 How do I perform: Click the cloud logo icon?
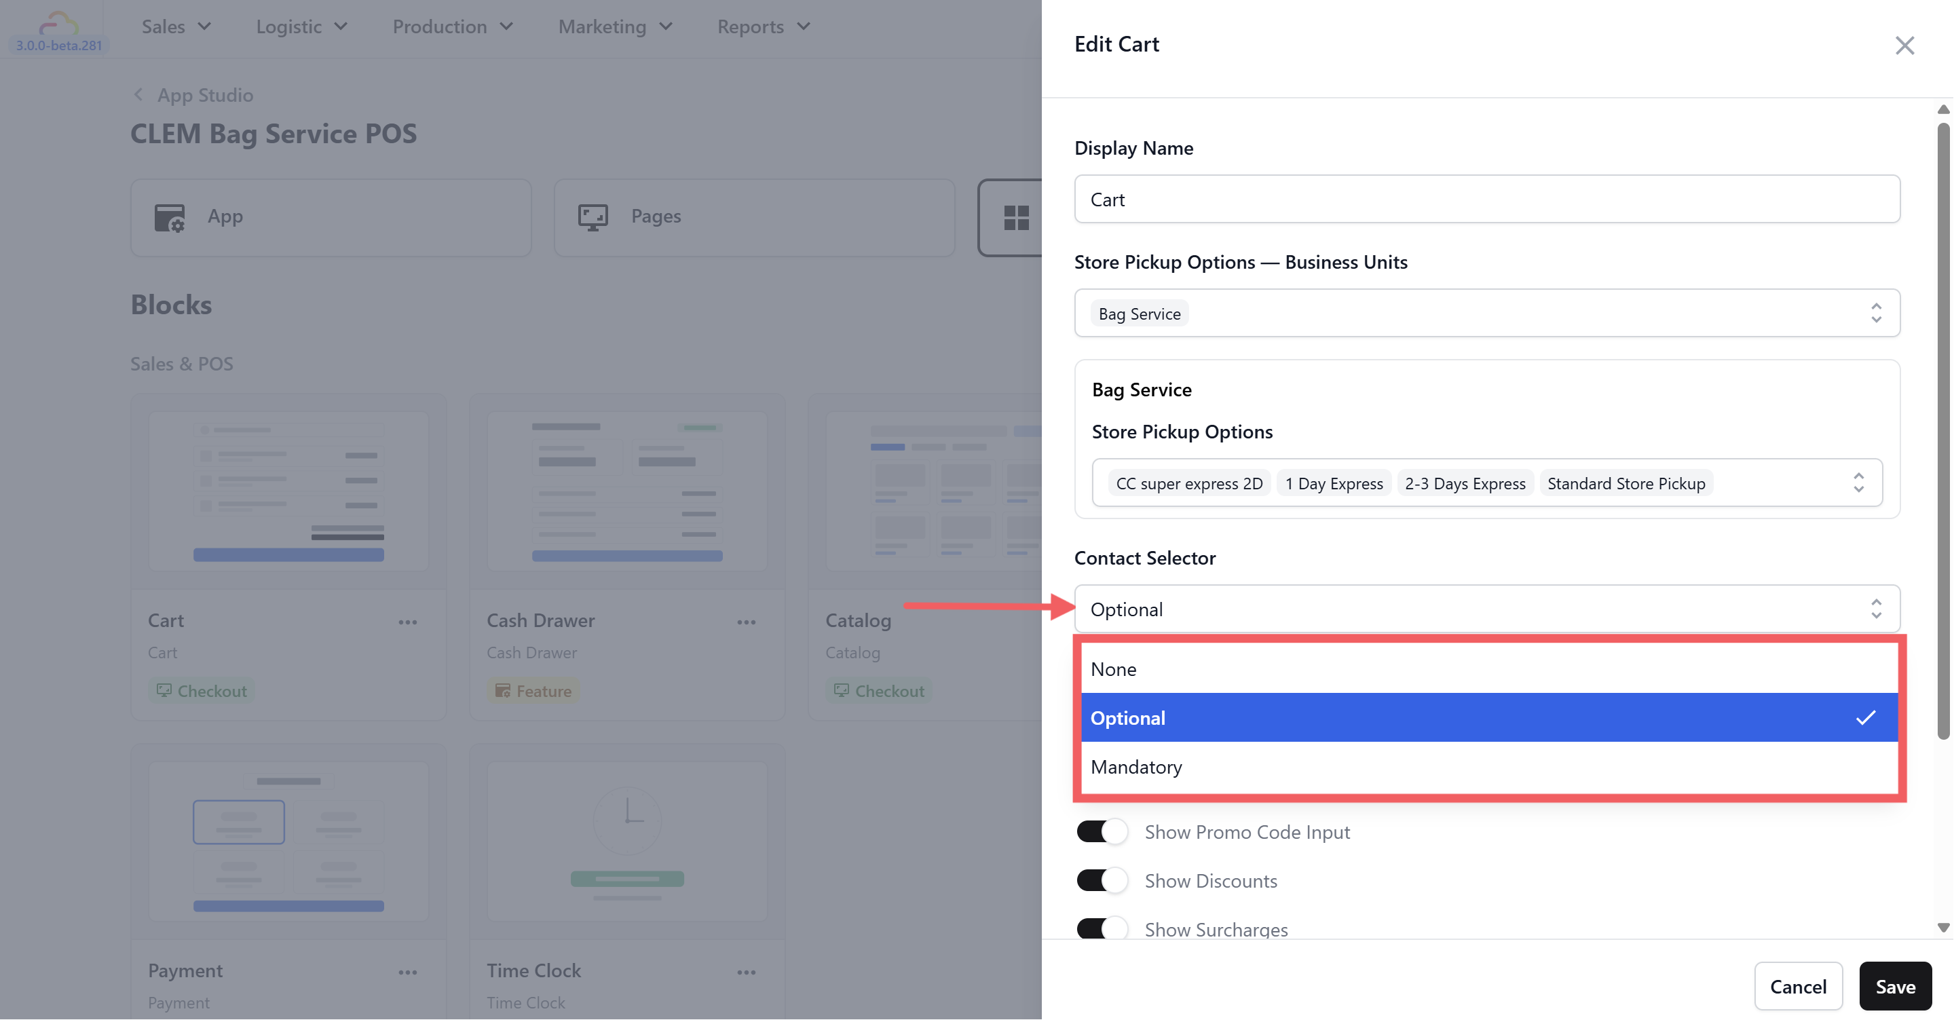(x=58, y=24)
